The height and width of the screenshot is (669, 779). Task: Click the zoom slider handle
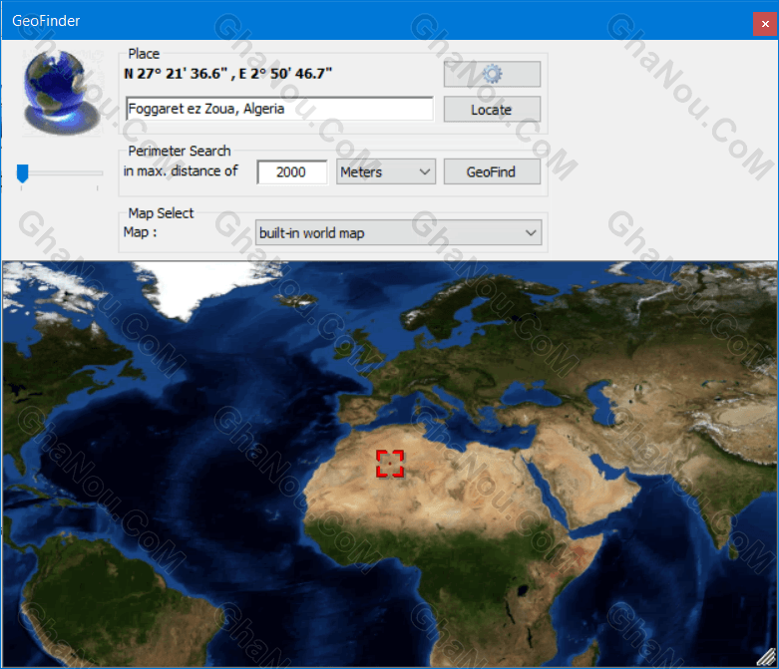22,173
